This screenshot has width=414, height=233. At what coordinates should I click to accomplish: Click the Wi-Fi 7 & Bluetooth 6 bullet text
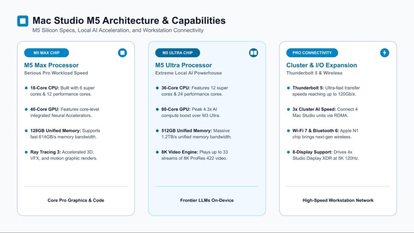325,133
